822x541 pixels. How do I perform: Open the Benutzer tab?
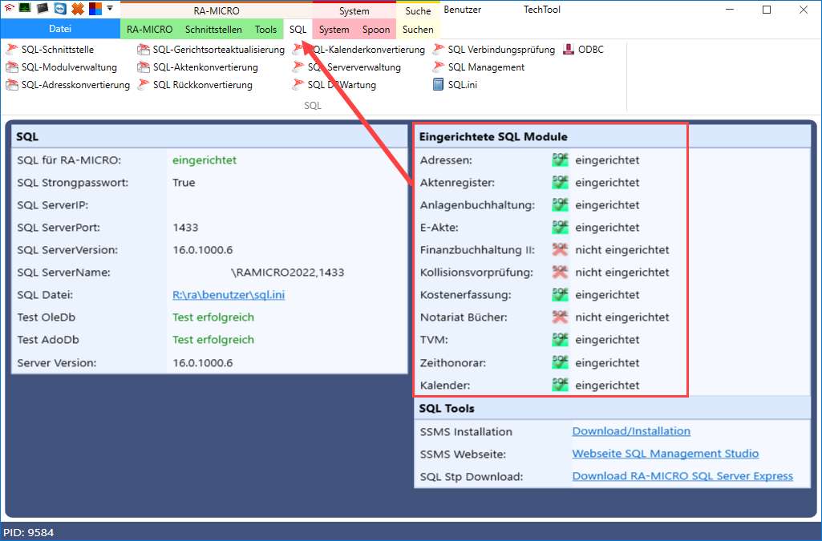[463, 10]
